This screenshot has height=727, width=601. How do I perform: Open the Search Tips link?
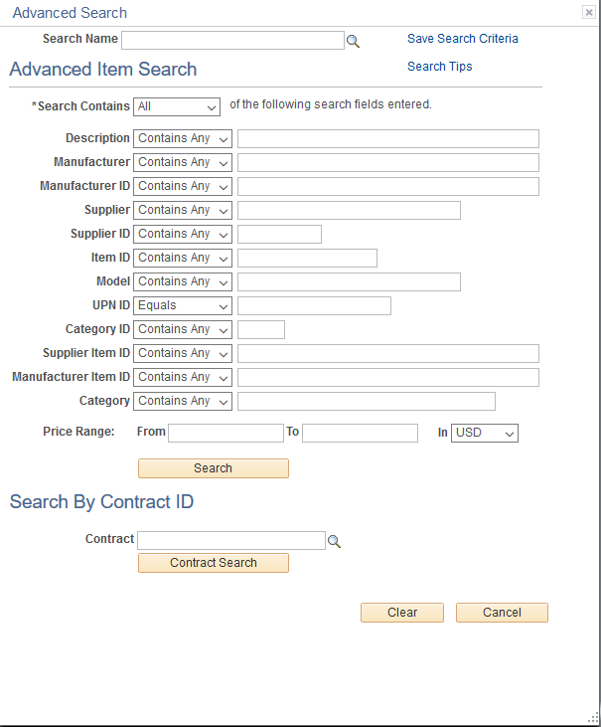point(440,67)
